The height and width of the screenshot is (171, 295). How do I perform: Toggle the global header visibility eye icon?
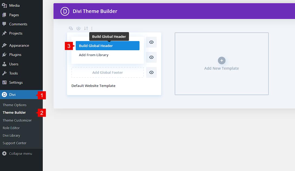(x=151, y=42)
